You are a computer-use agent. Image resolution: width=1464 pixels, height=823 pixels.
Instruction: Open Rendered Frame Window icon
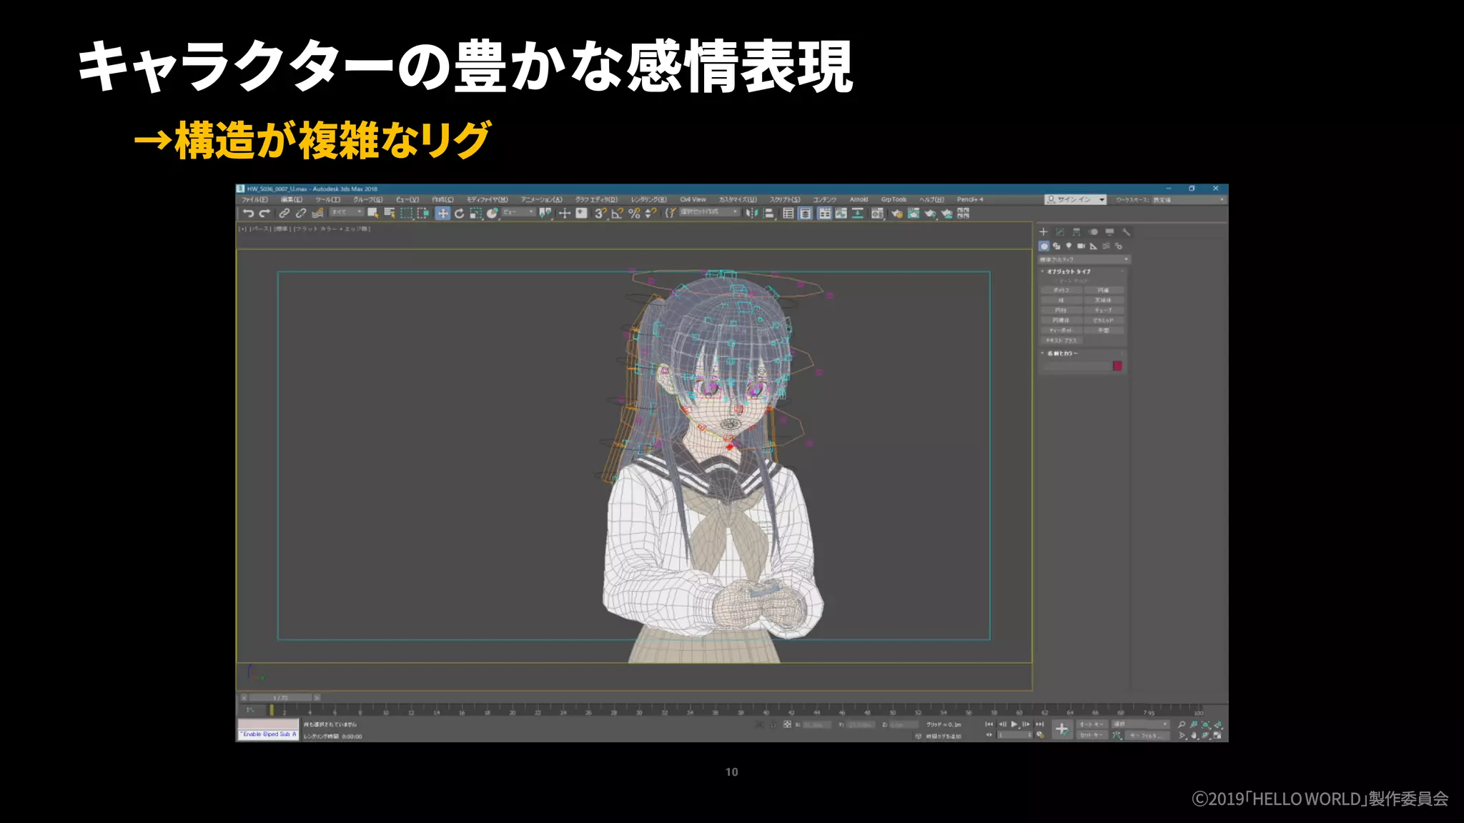(x=914, y=213)
